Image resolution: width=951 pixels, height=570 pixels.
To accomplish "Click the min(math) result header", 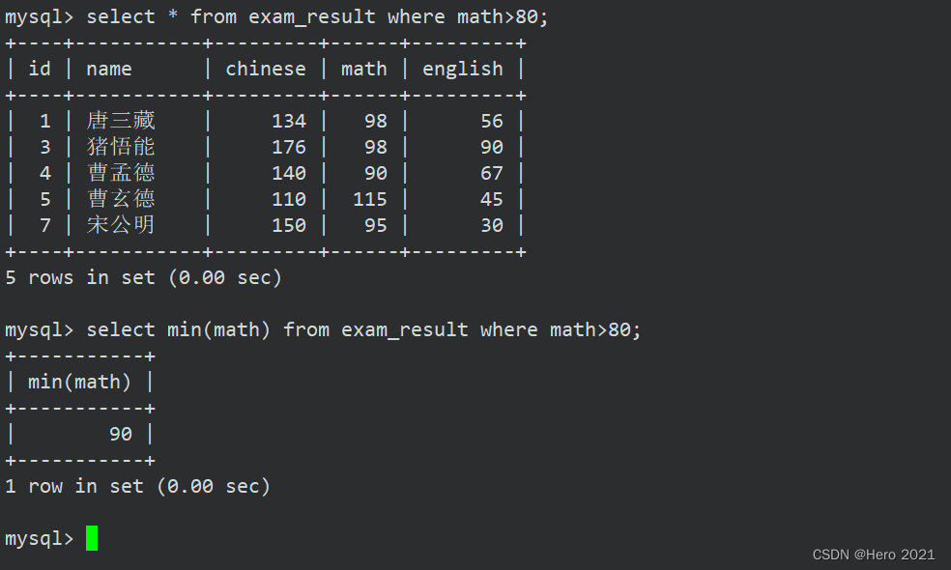I will click(x=79, y=382).
